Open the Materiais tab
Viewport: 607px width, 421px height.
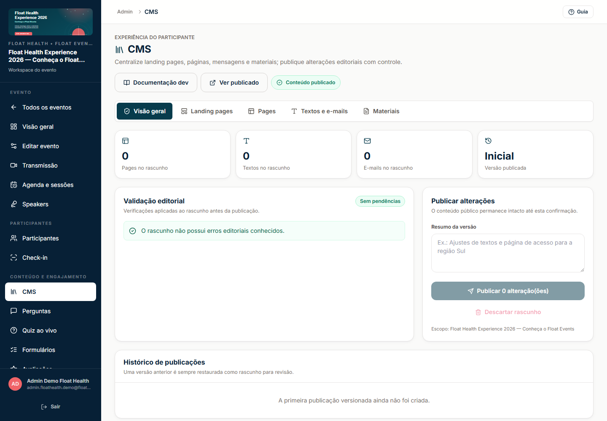point(381,111)
